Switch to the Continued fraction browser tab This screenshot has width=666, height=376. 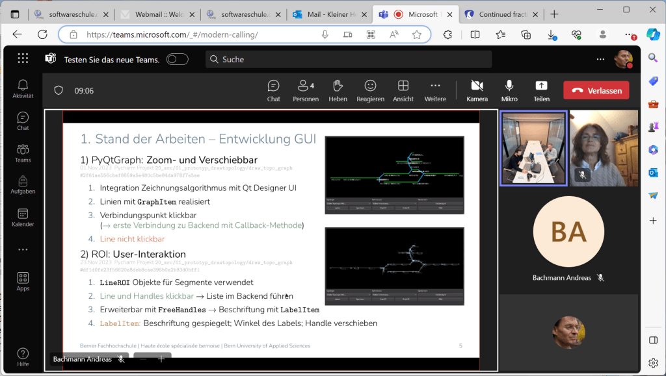(501, 14)
